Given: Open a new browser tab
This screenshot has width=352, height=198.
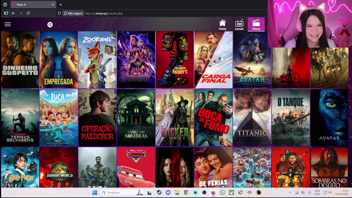Looking at the screenshot, I should tap(61, 5).
